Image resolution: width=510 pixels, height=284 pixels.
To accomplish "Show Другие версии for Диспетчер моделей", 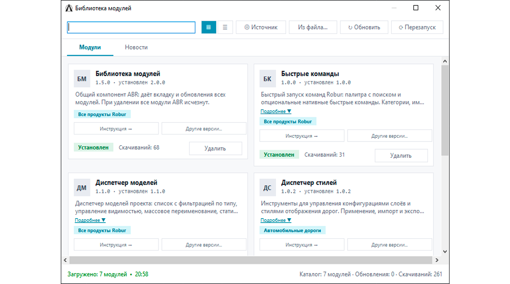I will pyautogui.click(x=204, y=244).
